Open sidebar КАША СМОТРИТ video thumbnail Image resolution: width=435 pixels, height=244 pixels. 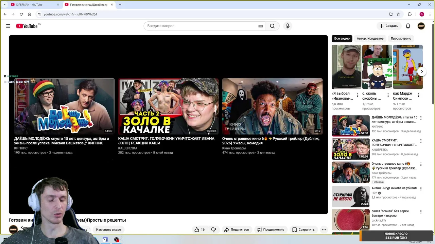351,149
